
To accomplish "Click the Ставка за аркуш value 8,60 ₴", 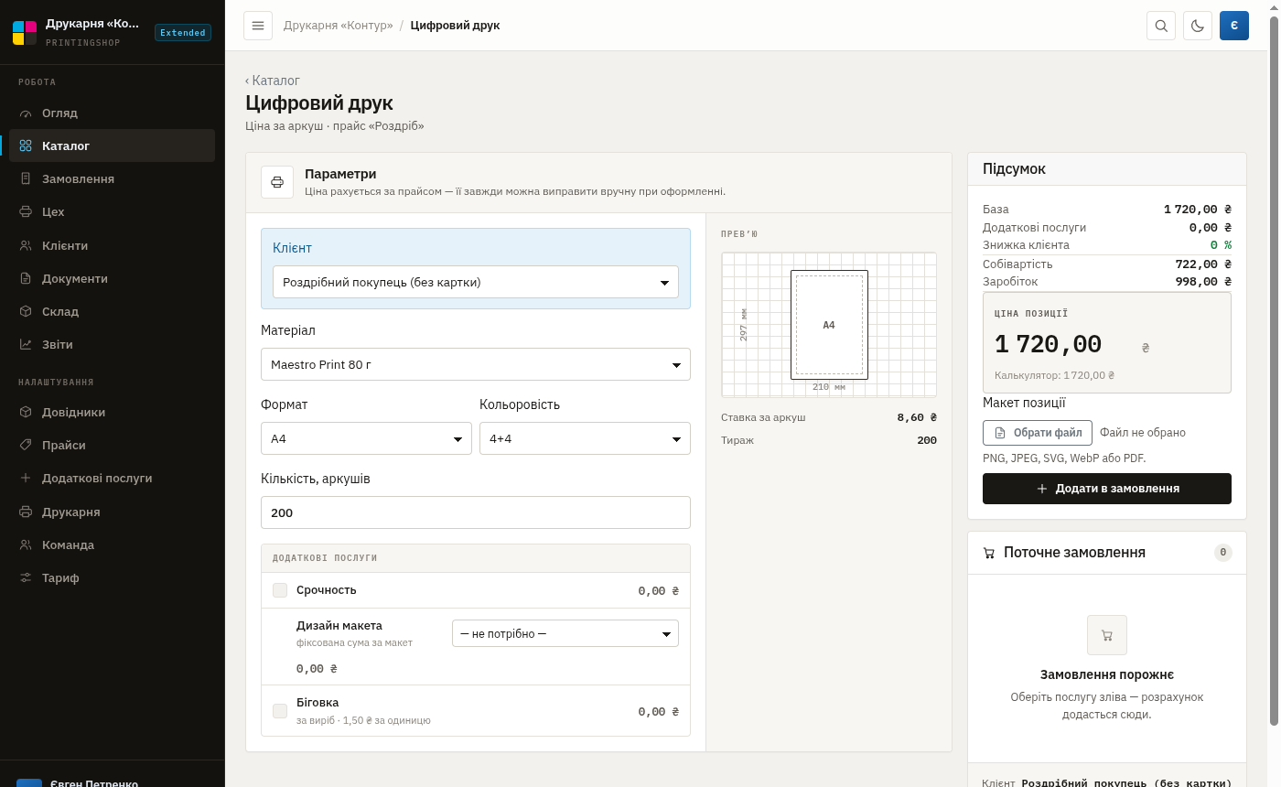I will pos(917,417).
